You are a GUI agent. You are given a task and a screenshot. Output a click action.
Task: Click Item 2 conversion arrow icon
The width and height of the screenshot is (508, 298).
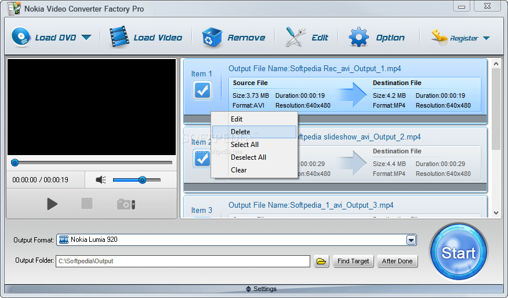tap(352, 163)
